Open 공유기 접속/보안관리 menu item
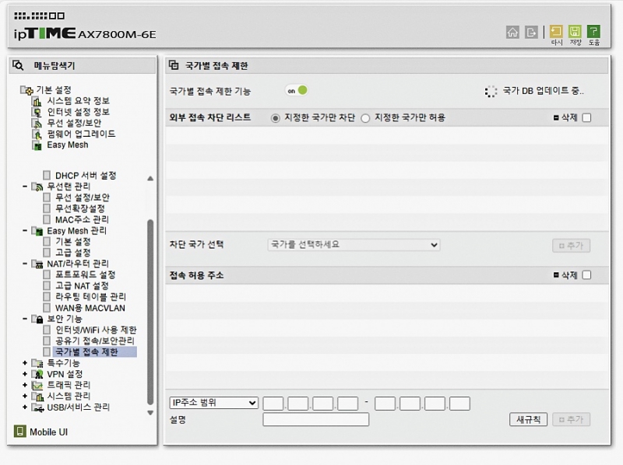Viewport: 623px width, 465px height. [x=95, y=341]
